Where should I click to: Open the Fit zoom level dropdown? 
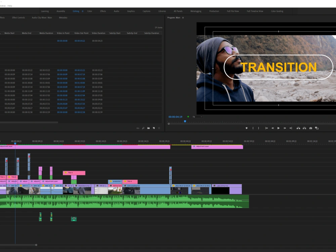tap(197, 117)
